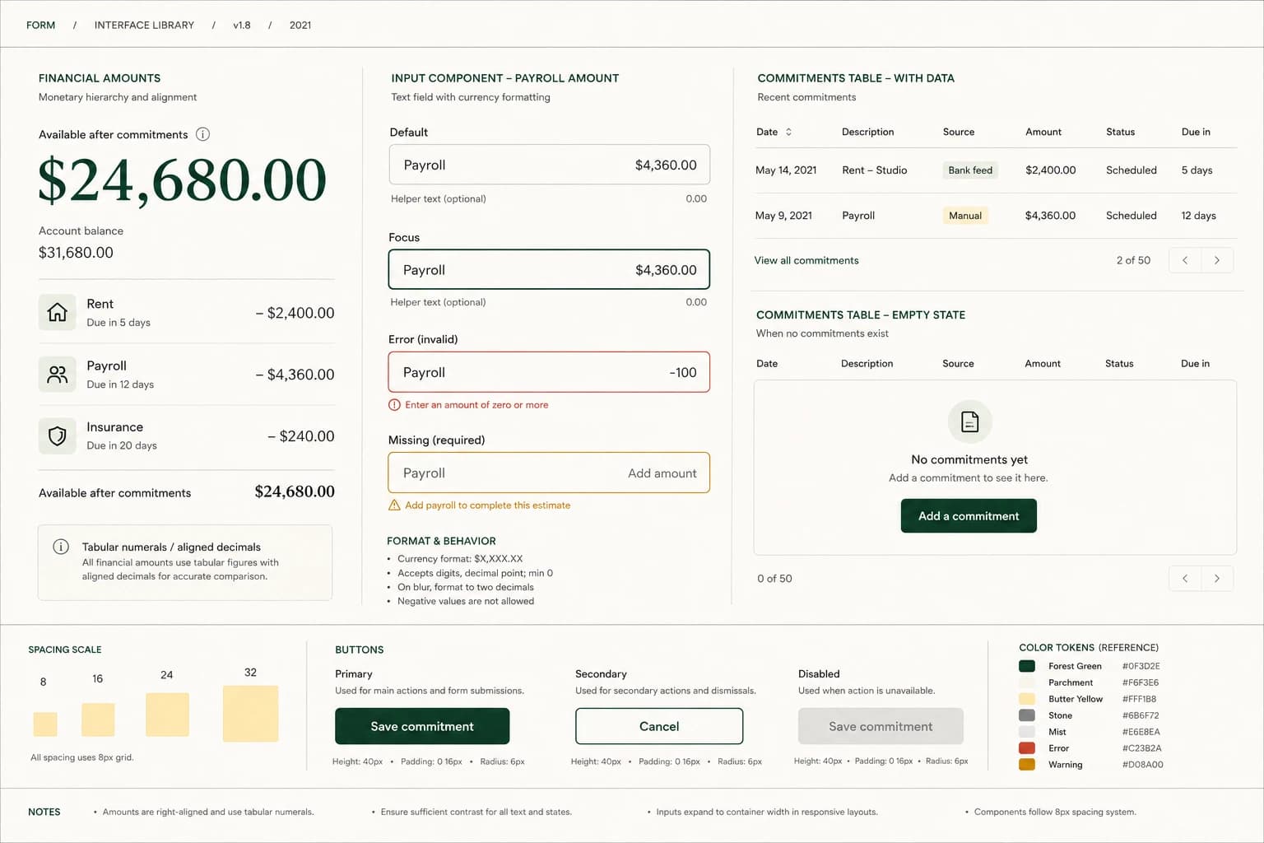Sort by Date using the sort arrows
Screen dimensions: 1264x843
tap(788, 132)
